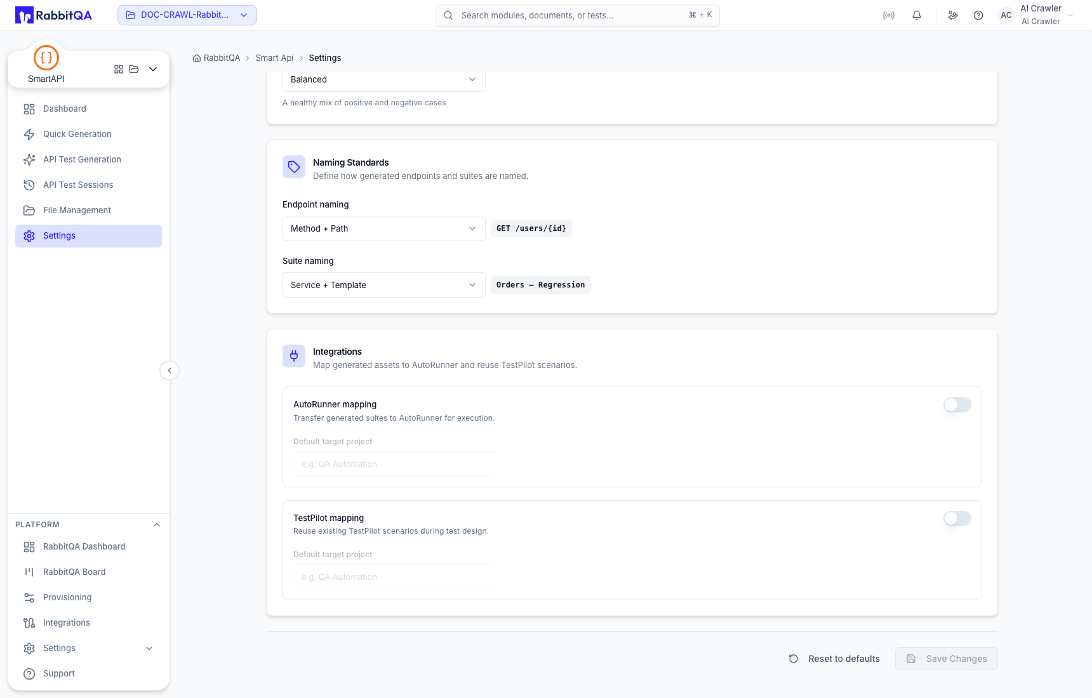Open RabbitQA Board link
Screen dimensions: 1092x698
pos(89,572)
